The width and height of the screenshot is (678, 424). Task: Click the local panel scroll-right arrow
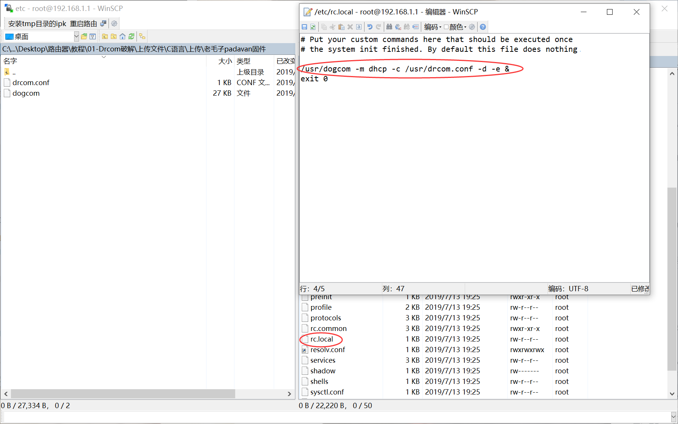pyautogui.click(x=289, y=394)
